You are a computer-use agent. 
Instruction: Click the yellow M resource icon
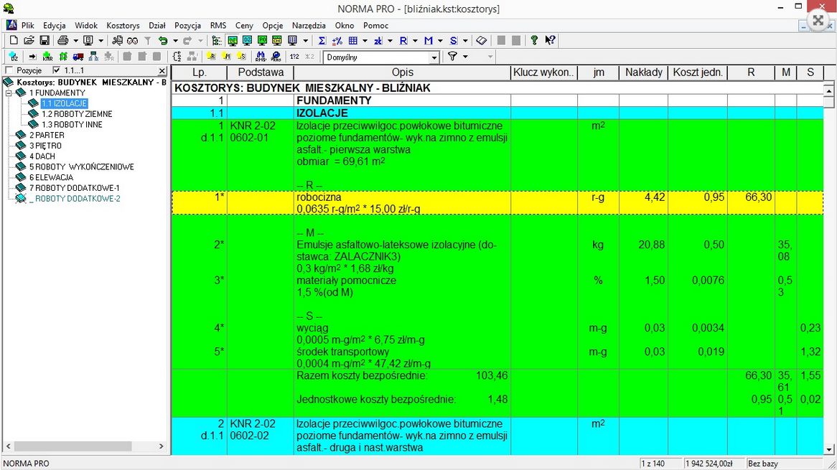pos(226,57)
